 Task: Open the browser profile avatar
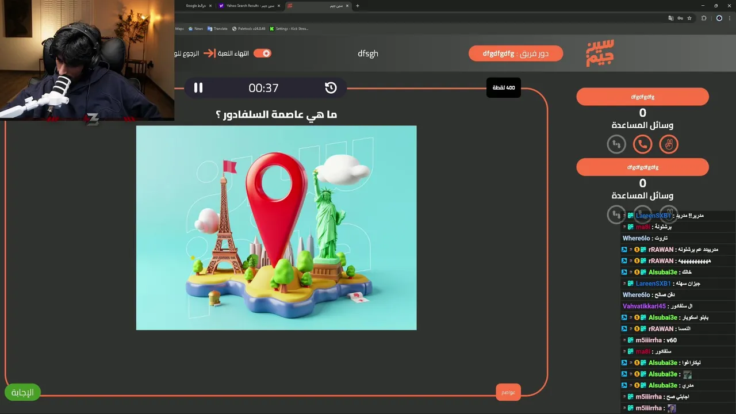click(719, 18)
